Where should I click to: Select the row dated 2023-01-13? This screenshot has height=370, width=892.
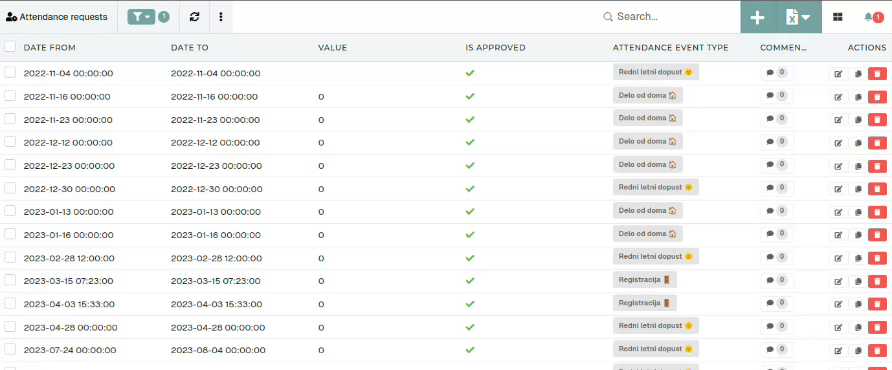(10, 211)
